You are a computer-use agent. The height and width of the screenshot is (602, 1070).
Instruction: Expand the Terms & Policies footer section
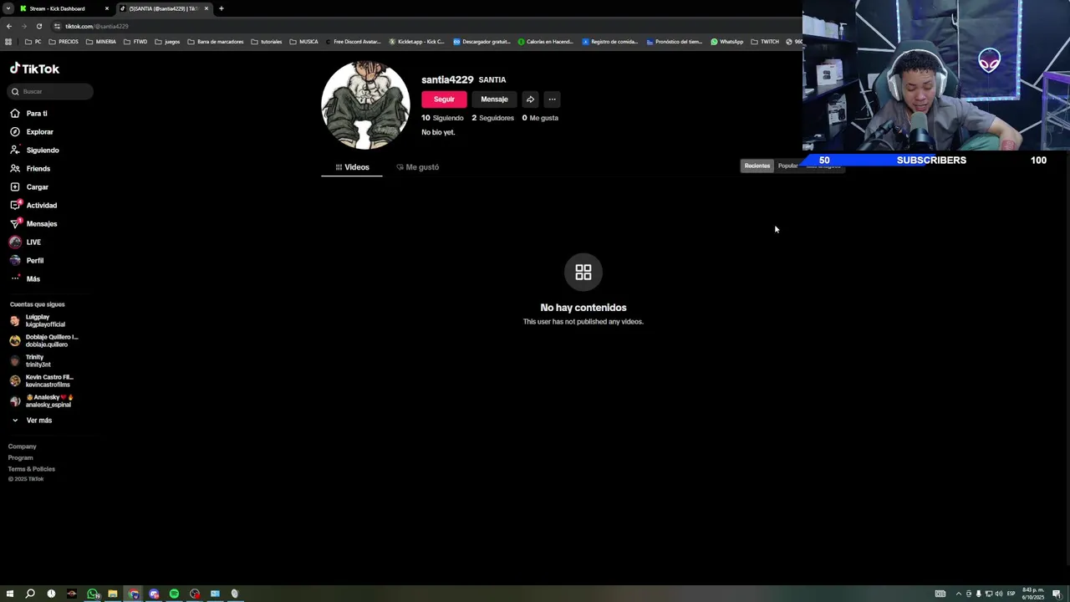(x=32, y=469)
